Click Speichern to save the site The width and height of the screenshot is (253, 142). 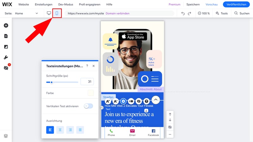193,4
